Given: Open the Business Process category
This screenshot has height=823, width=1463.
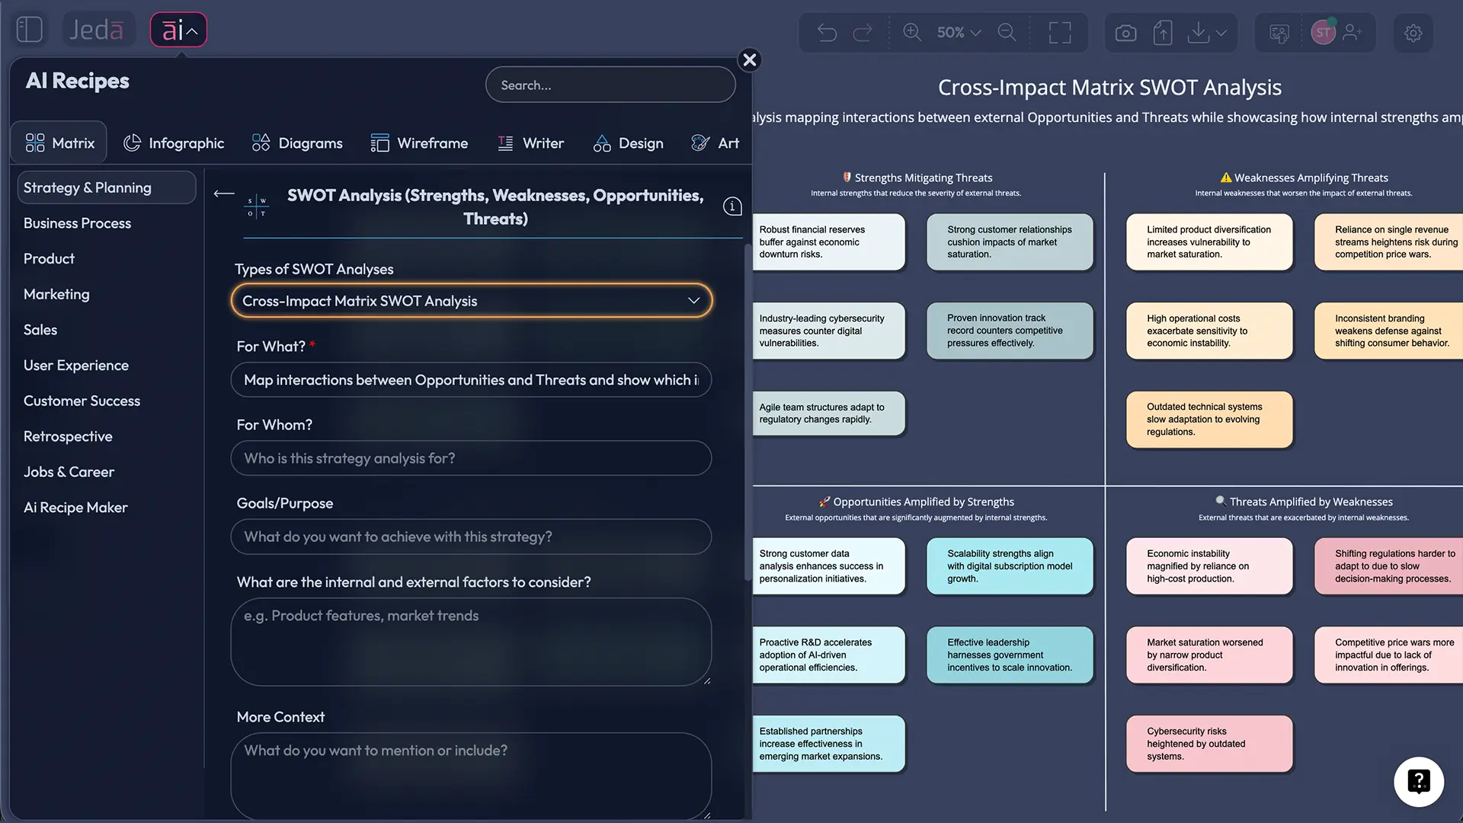Looking at the screenshot, I should pos(77,223).
